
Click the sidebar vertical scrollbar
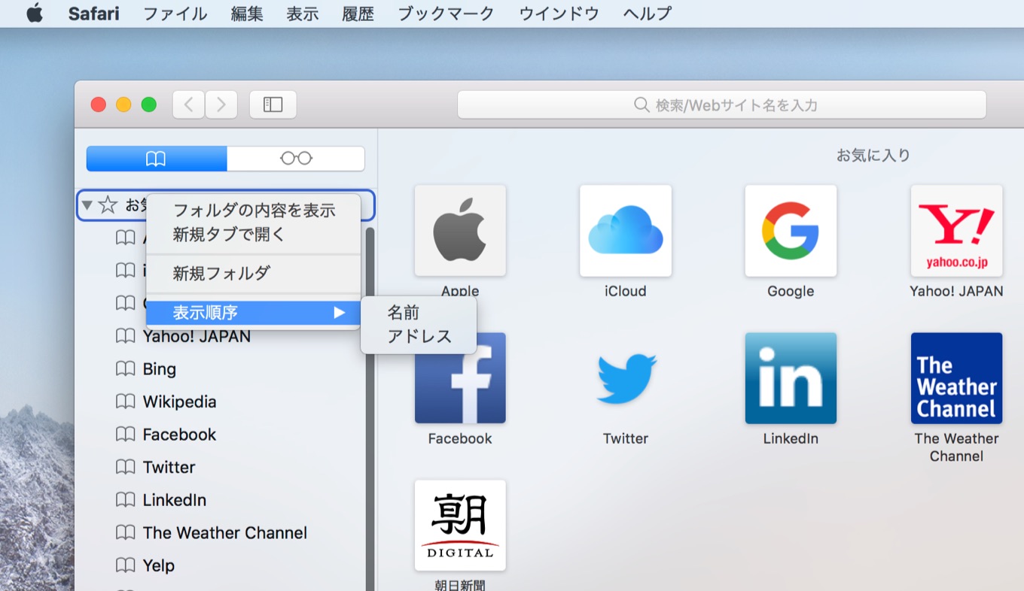coord(370,408)
